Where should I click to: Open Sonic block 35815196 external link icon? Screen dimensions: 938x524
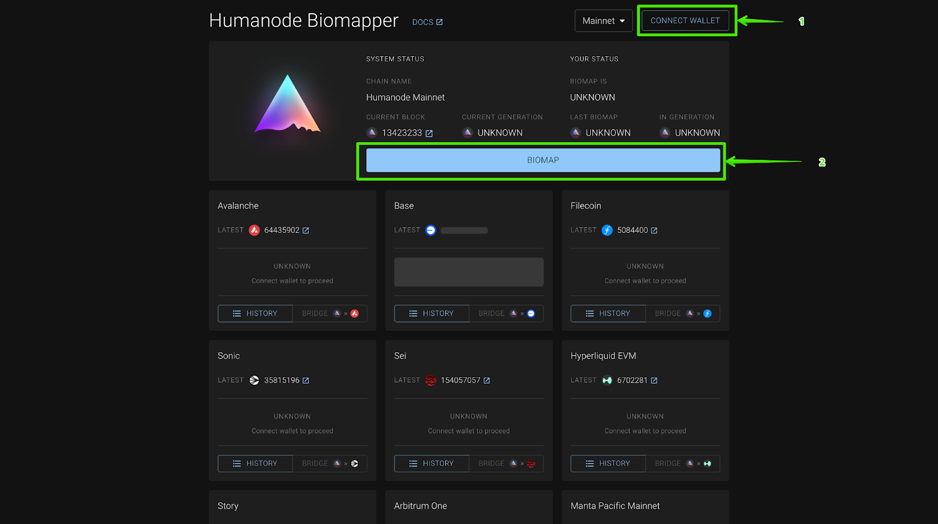pos(305,381)
